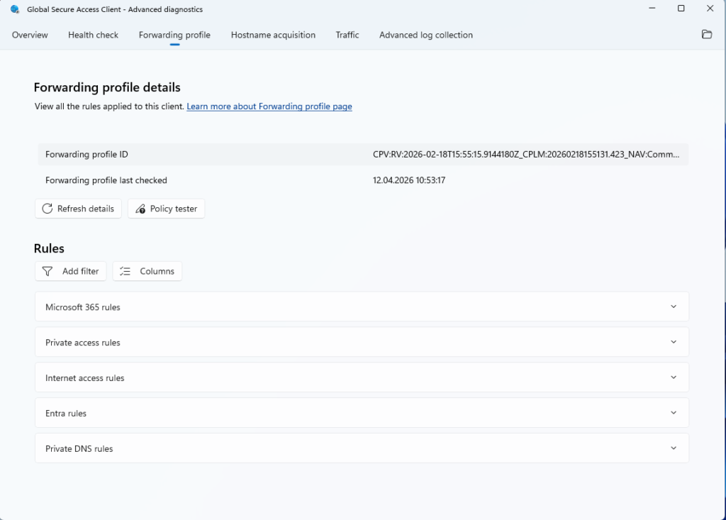Screen dimensions: 726x520
Task: Click the Private DNS rules label
Action: pyautogui.click(x=79, y=448)
